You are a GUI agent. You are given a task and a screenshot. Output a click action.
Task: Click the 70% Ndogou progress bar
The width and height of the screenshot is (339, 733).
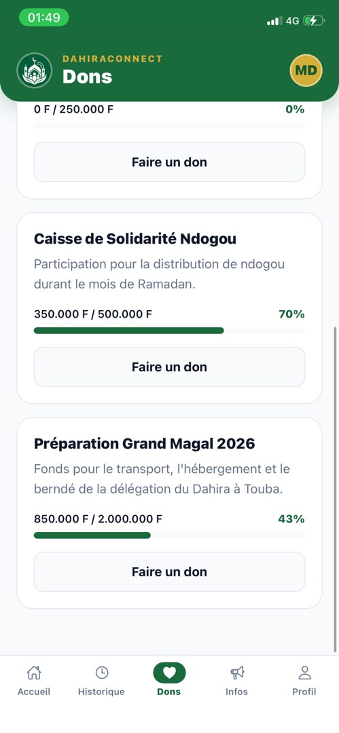170,331
